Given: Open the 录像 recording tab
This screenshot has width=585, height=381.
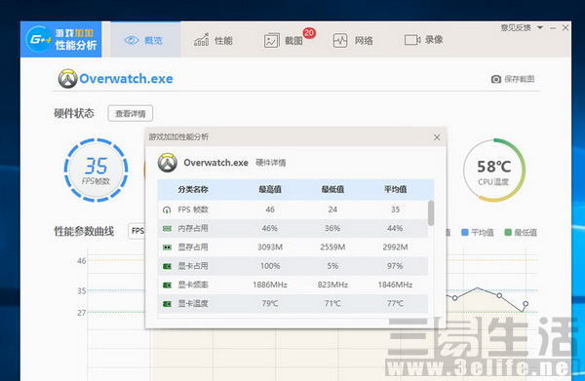Looking at the screenshot, I should [424, 40].
